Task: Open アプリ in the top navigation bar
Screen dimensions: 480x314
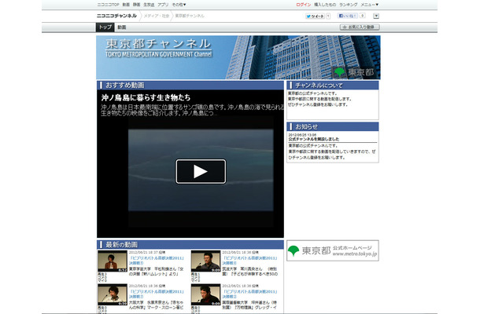Action: click(x=163, y=5)
